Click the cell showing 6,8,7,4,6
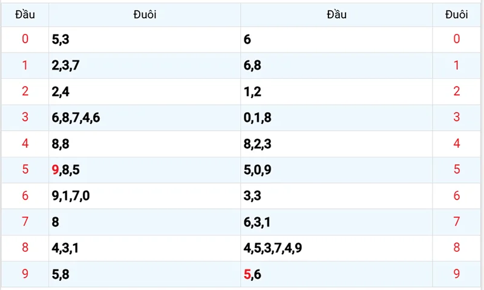 point(76,117)
